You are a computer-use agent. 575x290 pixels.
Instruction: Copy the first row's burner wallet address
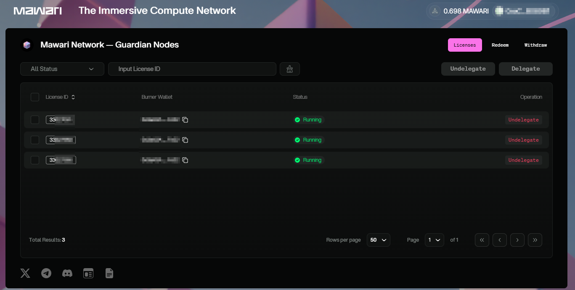pos(185,120)
